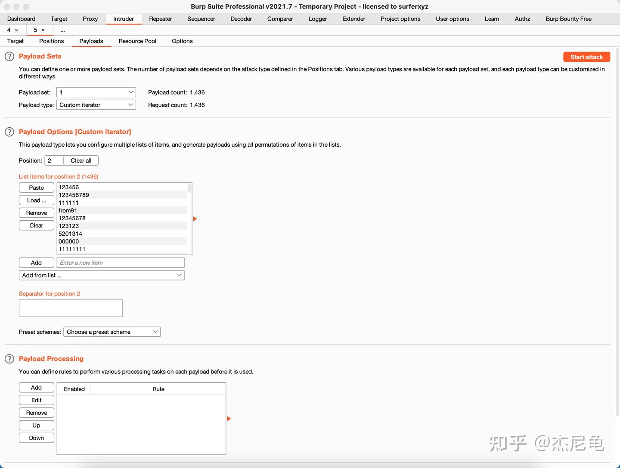620x468 pixels.
Task: Open Burp Bounty Free tab
Action: point(569,19)
